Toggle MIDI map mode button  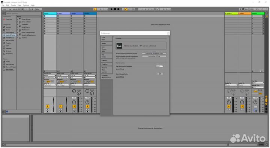pos(252,9)
